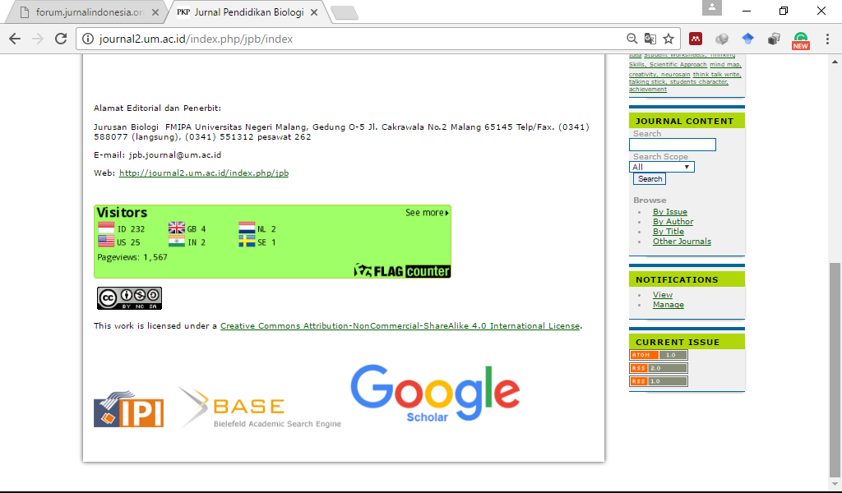842x493 pixels.
Task: Open the Creative Commons BY-NC-SA badge
Action: pyautogui.click(x=129, y=297)
